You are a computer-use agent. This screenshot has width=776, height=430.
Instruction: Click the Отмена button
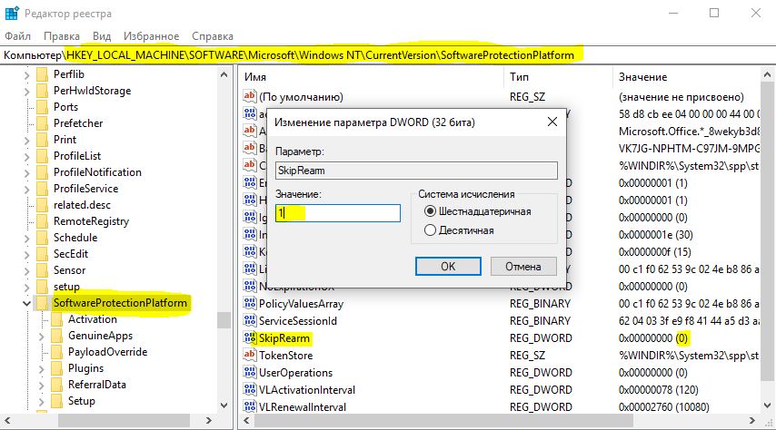pyautogui.click(x=523, y=267)
